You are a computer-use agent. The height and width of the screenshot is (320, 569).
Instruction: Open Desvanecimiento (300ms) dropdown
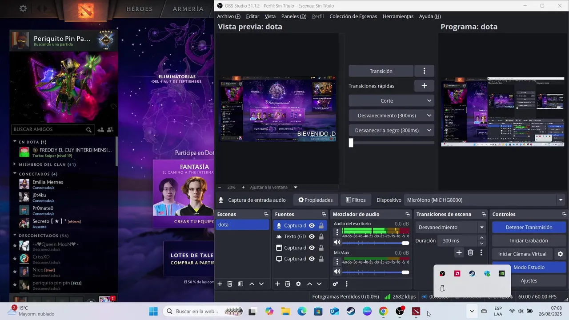tap(391, 116)
